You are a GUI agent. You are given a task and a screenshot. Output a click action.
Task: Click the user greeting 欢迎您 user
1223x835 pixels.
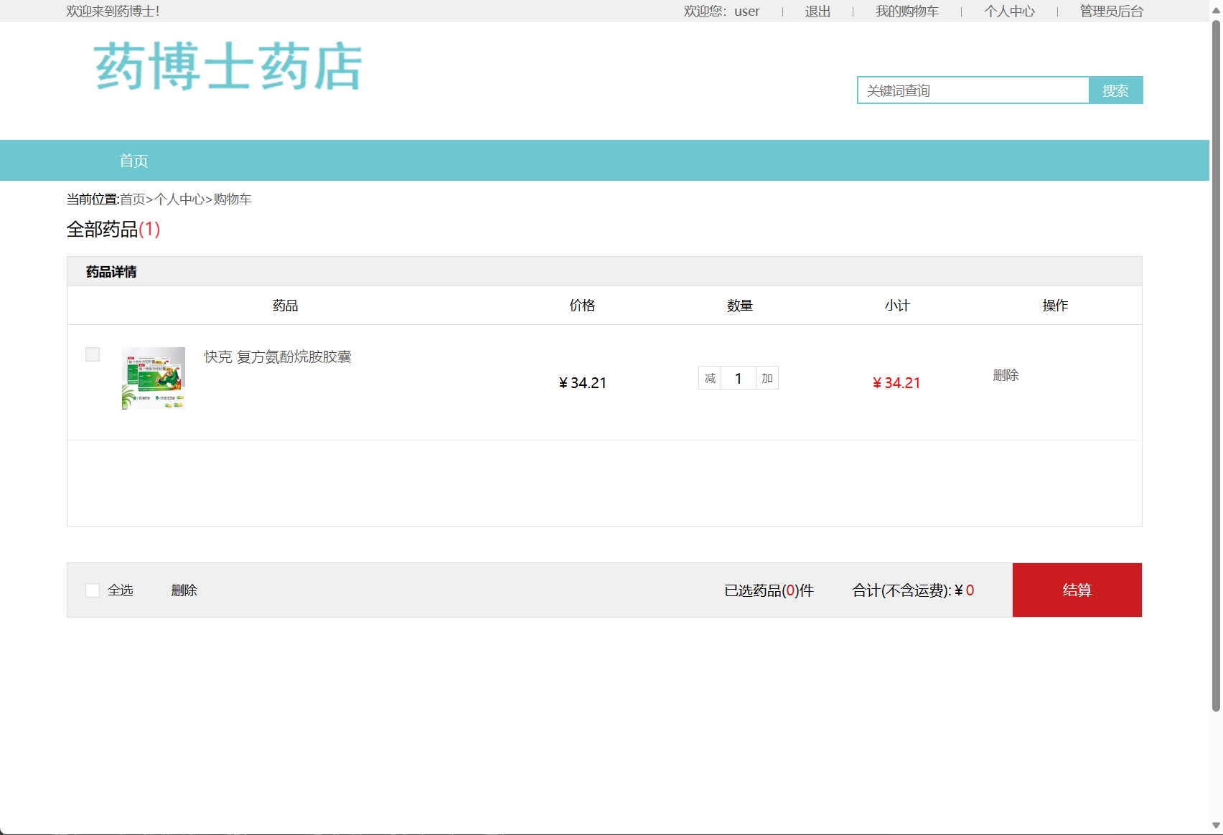coord(722,11)
